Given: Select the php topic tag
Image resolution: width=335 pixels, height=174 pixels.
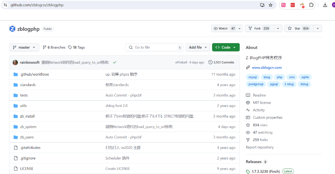Looking at the screenshot, I should pos(279,77).
